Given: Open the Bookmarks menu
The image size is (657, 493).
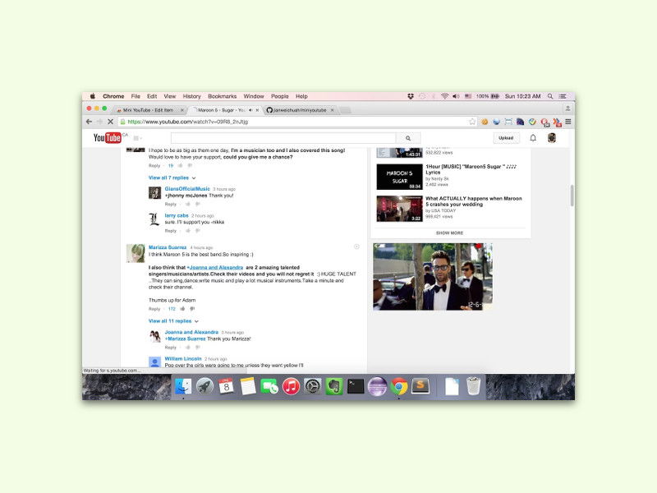Looking at the screenshot, I should 222,96.
